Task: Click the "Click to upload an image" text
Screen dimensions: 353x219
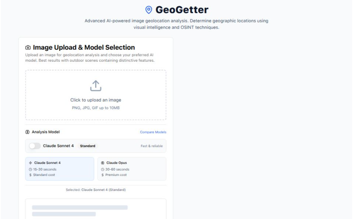Action: click(x=96, y=100)
